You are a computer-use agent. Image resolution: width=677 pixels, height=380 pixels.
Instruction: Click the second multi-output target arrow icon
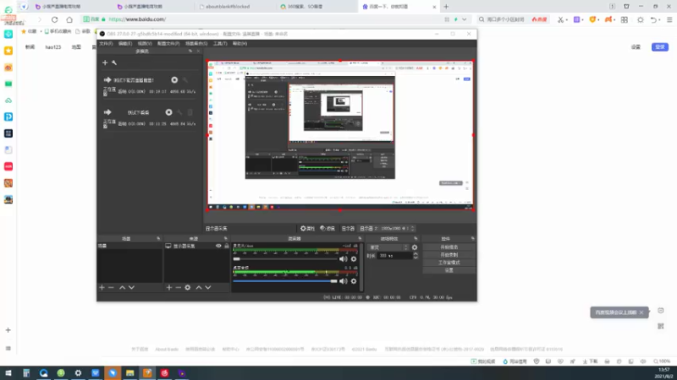click(107, 112)
